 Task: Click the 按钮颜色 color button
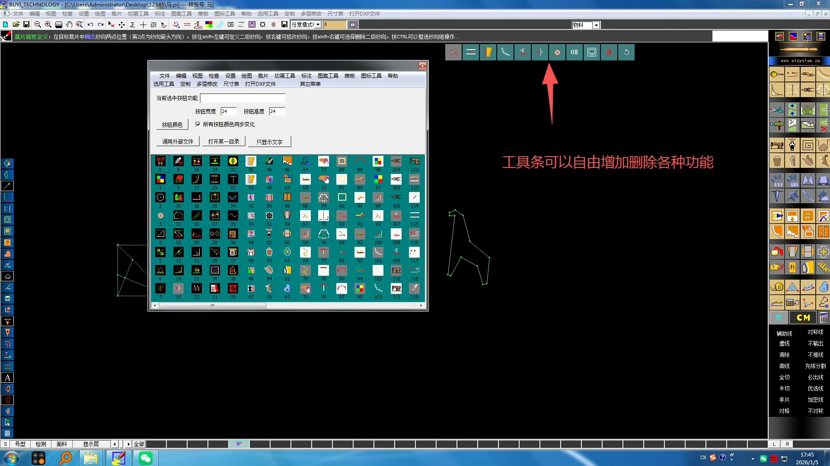tap(172, 124)
